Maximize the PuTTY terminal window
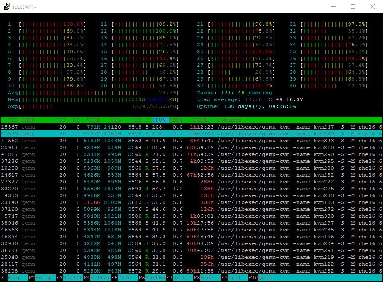The height and width of the screenshot is (282, 383). [x=353, y=6]
